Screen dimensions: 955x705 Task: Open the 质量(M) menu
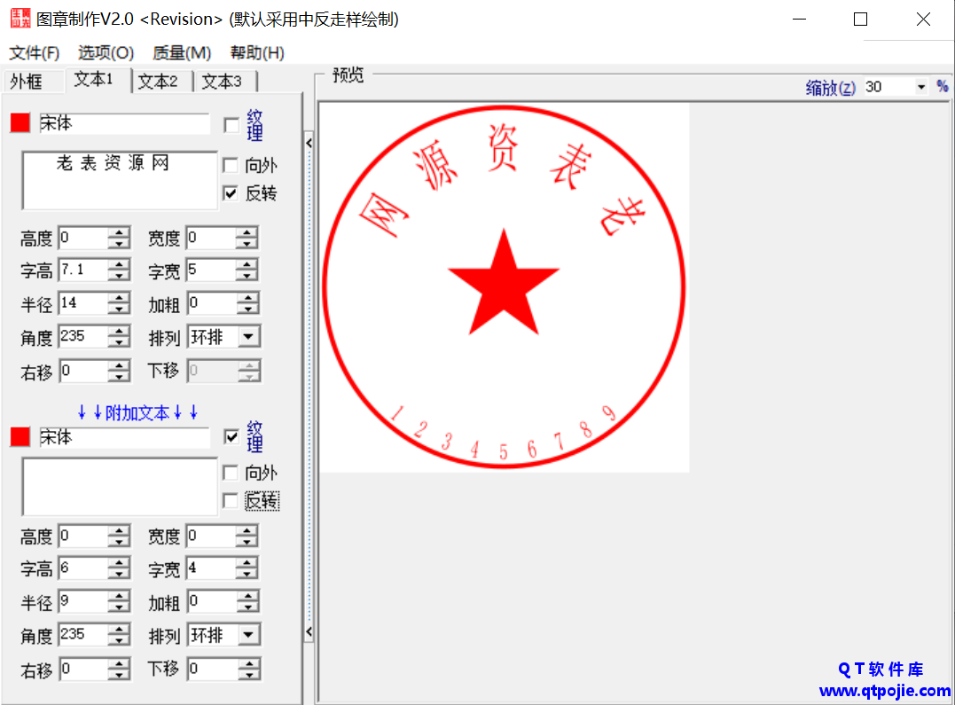point(182,53)
